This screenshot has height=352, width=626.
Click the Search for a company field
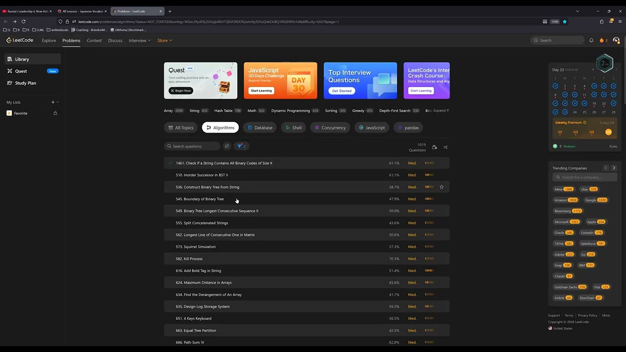pos(585,177)
